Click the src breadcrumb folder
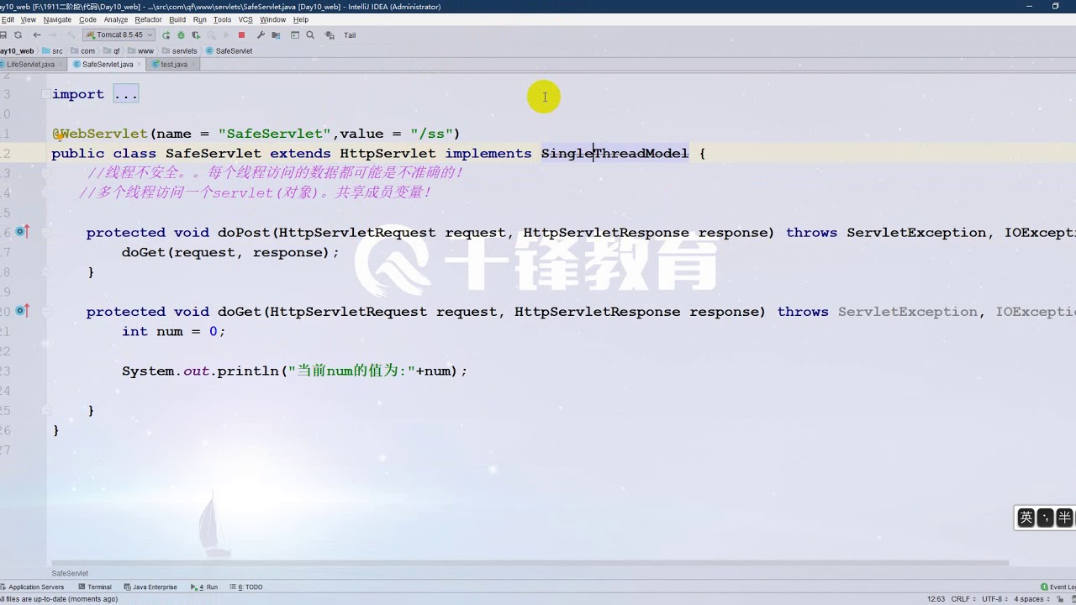The image size is (1076, 605). [x=52, y=50]
